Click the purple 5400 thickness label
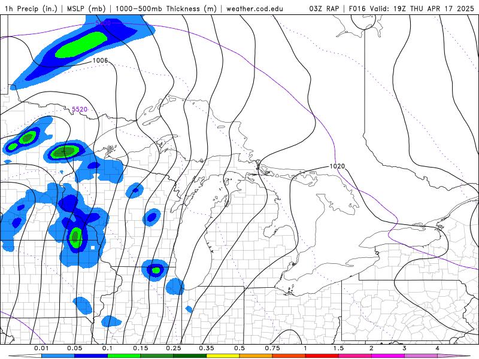 (x=103, y=23)
